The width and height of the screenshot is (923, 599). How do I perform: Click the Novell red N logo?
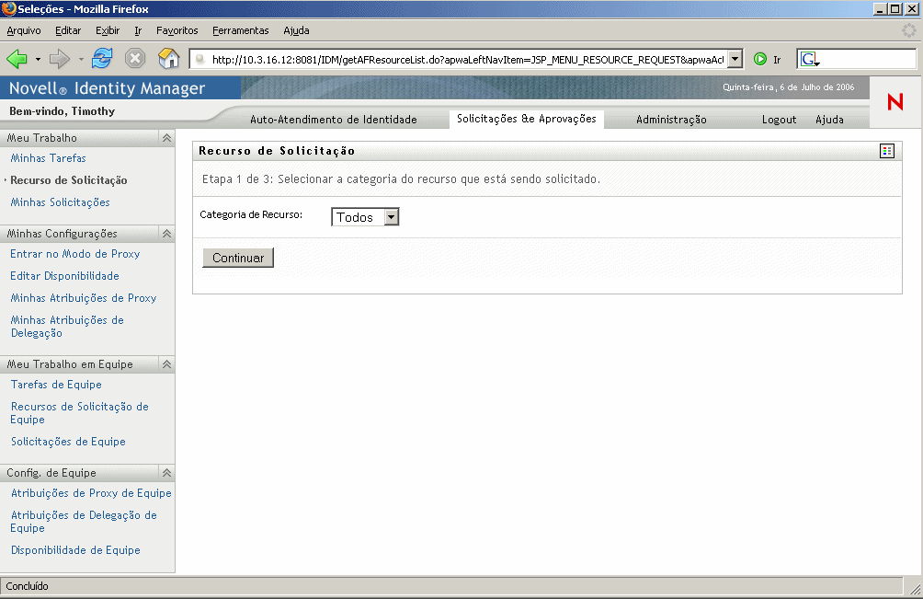click(x=895, y=102)
